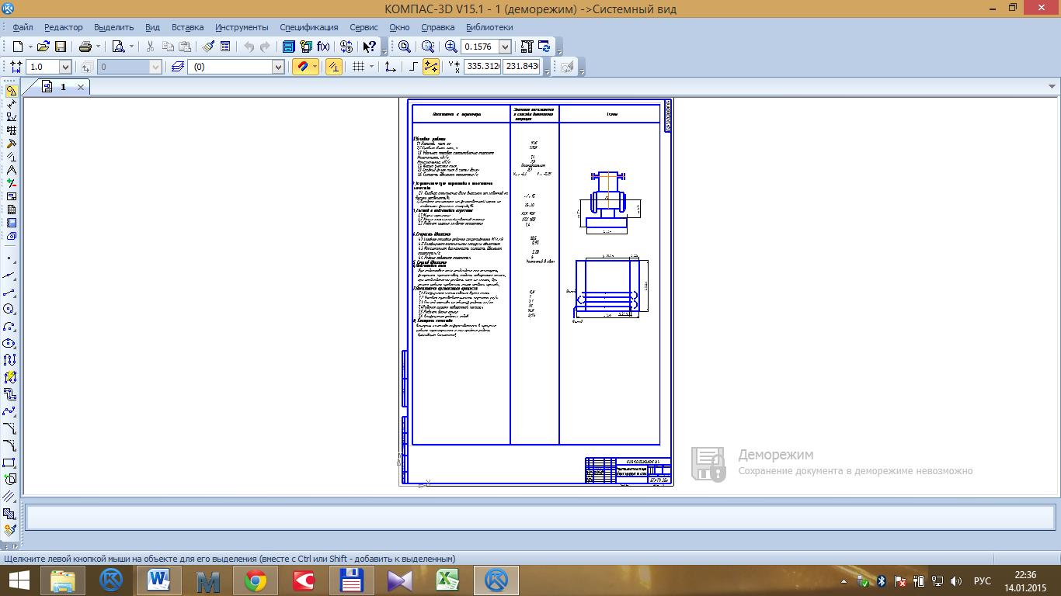Click the X coordinate field 335.312
1061x596 pixels.
pos(482,67)
